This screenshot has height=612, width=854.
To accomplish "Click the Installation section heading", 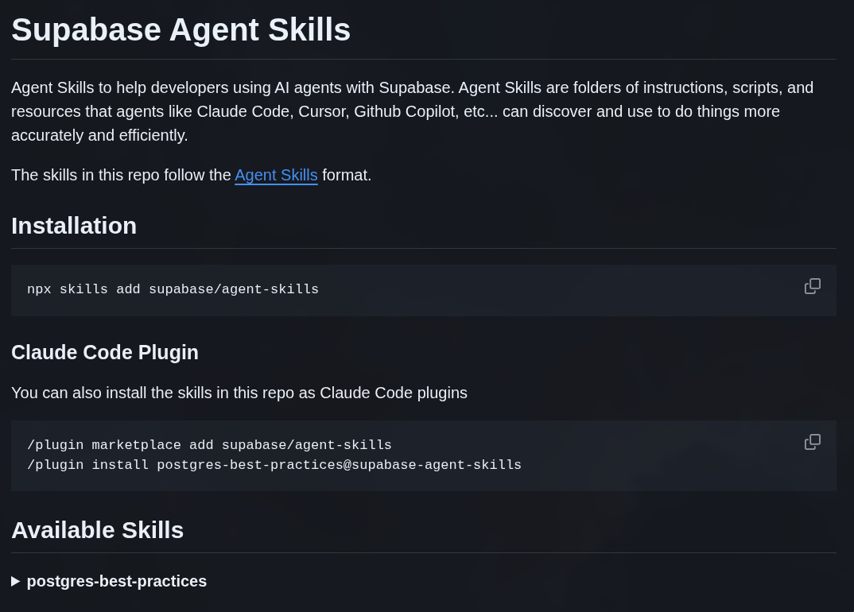I will (74, 226).
